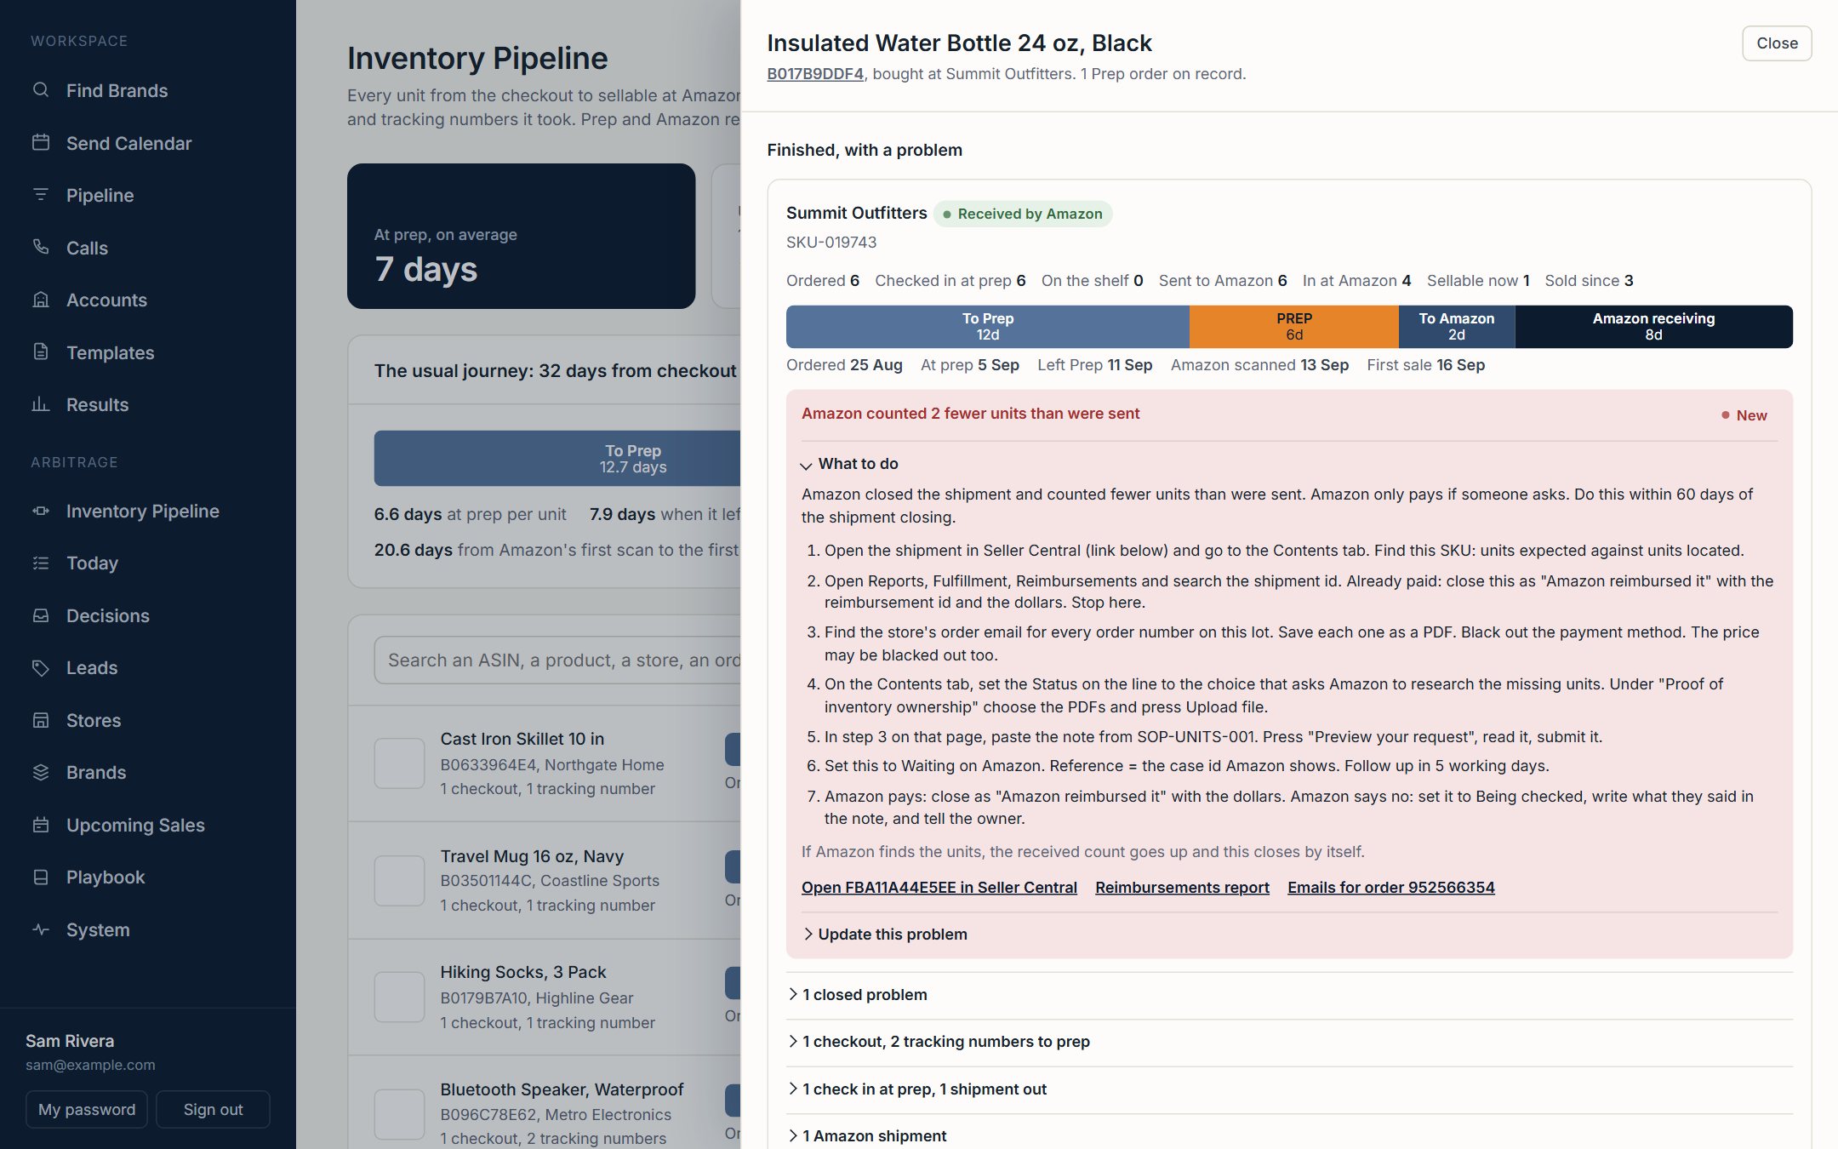Viewport: 1838px width, 1149px height.
Task: Expand 1 check in at prep, 1 shipment out
Action: click(1289, 1089)
